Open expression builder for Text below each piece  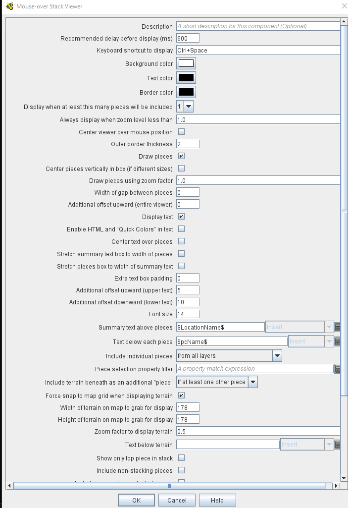337,341
